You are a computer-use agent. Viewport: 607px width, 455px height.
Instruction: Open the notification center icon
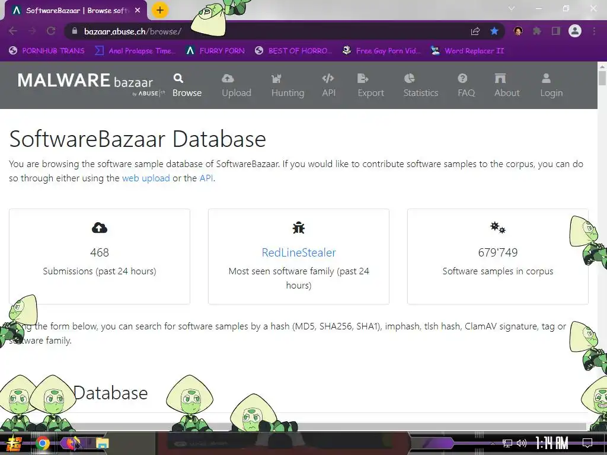click(587, 443)
